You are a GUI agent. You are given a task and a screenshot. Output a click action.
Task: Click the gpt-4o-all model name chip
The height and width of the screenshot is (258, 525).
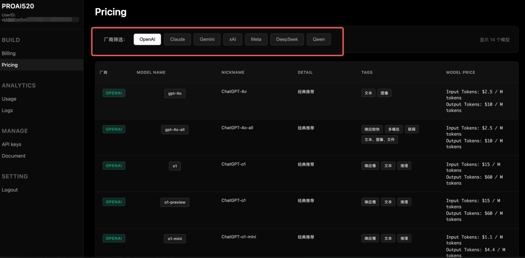click(175, 129)
